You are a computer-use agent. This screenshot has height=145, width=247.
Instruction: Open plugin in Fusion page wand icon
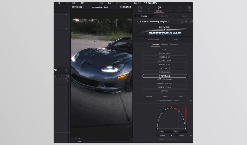[x=182, y=21]
